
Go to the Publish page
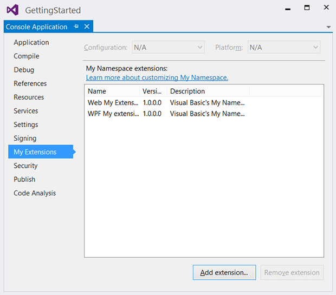point(24,179)
